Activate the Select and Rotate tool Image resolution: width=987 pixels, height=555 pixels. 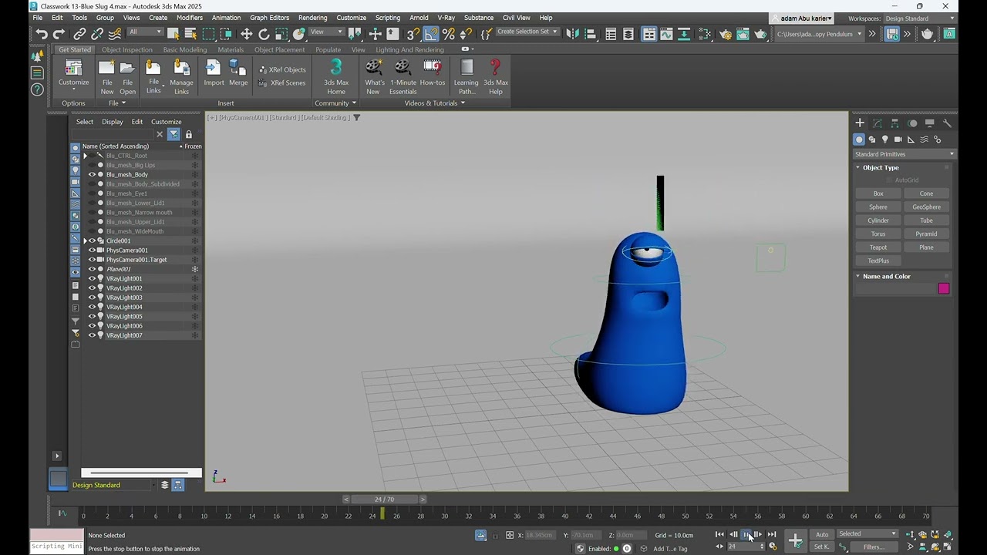click(x=264, y=34)
